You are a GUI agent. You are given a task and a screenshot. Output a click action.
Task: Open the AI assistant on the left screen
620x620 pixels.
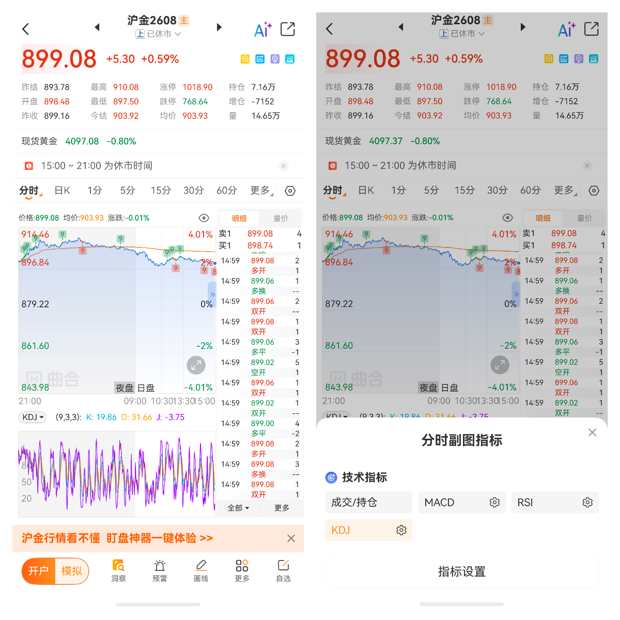(x=262, y=29)
